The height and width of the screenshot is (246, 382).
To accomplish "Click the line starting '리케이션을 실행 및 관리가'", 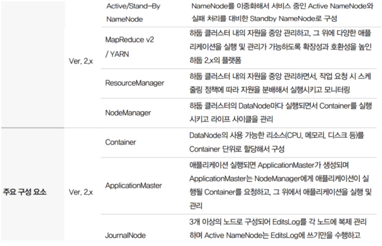I will [280, 47].
